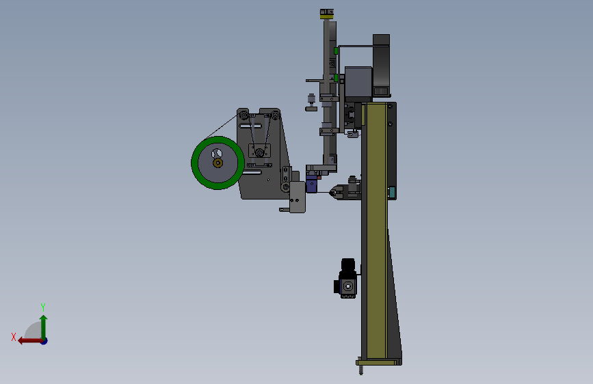Select the black air regulator below the arm

coord(347,279)
